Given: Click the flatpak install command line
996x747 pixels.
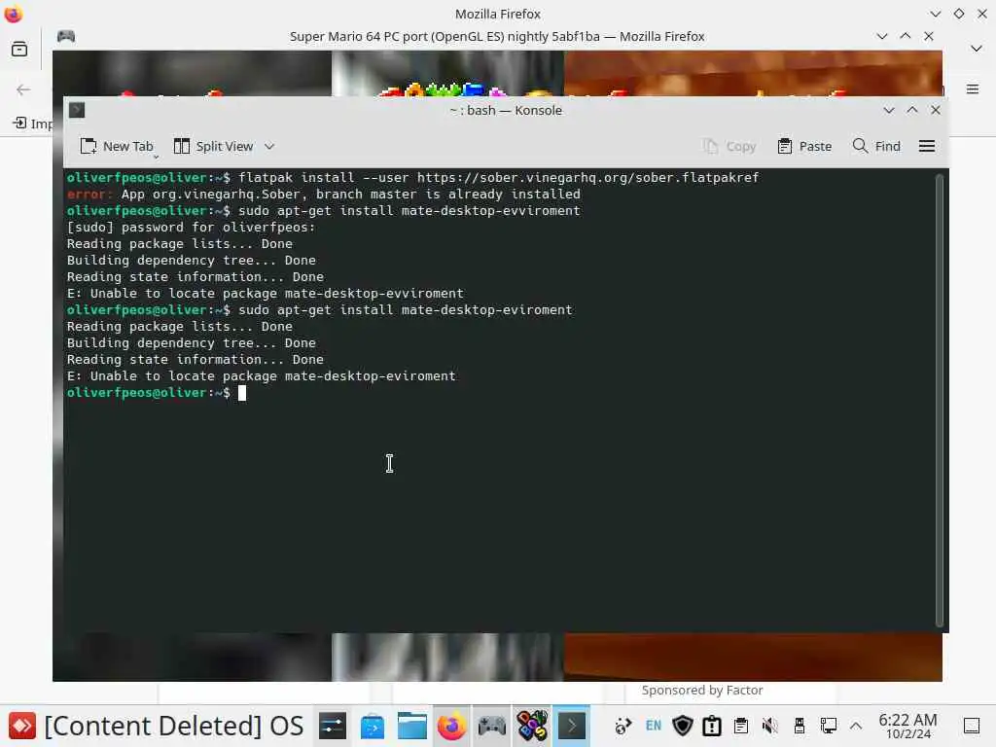Looking at the screenshot, I should point(412,177).
